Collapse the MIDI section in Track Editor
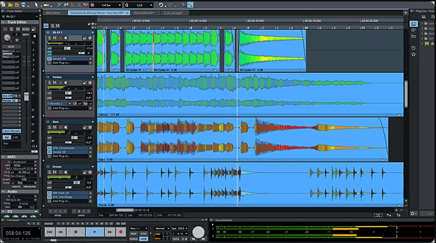The height and width of the screenshot is (243, 436). click(3, 157)
